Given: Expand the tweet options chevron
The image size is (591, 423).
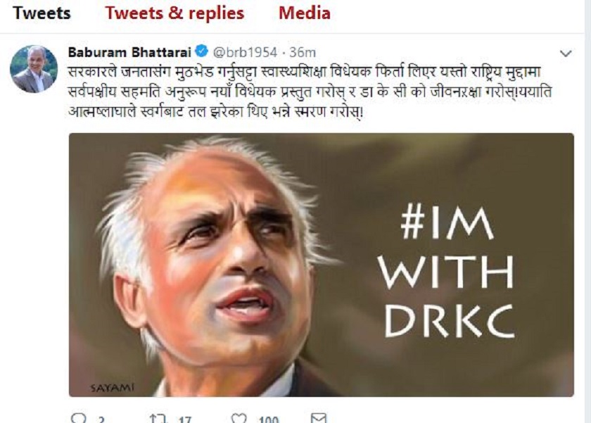Looking at the screenshot, I should pos(566,53).
